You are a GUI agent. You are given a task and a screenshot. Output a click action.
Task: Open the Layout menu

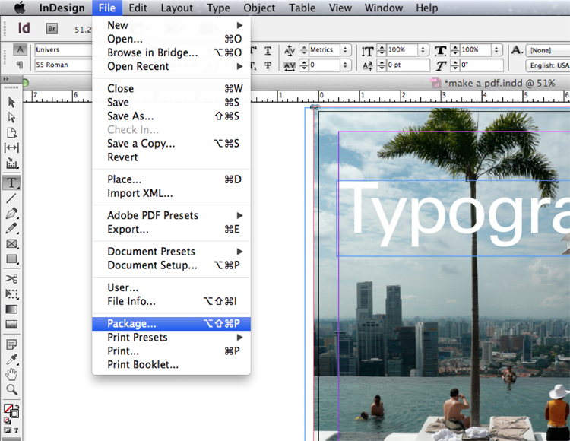176,8
